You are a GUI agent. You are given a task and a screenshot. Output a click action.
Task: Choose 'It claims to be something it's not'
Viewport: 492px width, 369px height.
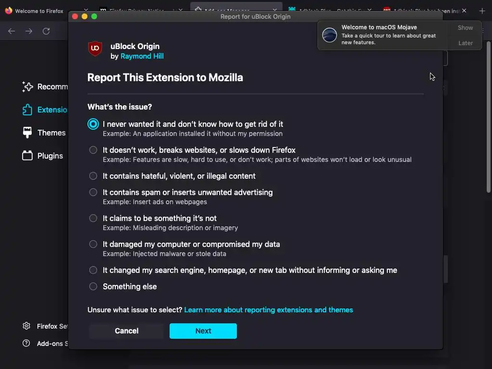93,219
